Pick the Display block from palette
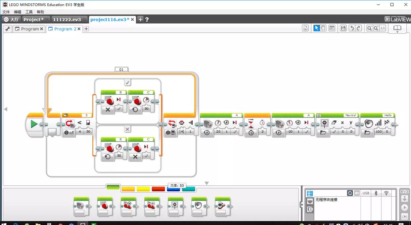The height and width of the screenshot is (225, 411). [x=175, y=206]
